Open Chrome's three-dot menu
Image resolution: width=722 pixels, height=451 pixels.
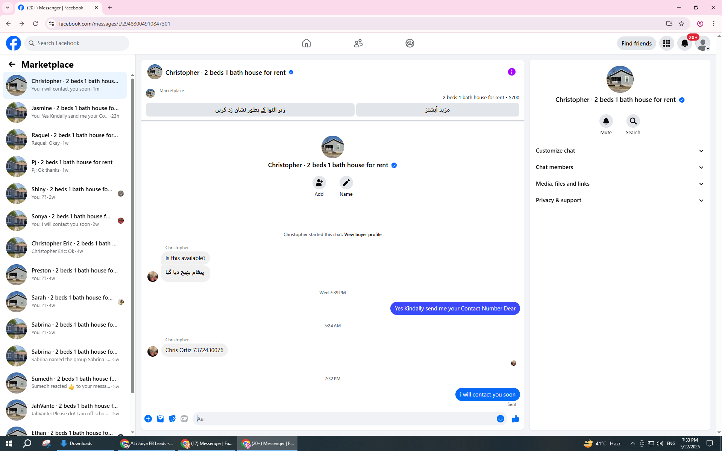click(x=714, y=24)
